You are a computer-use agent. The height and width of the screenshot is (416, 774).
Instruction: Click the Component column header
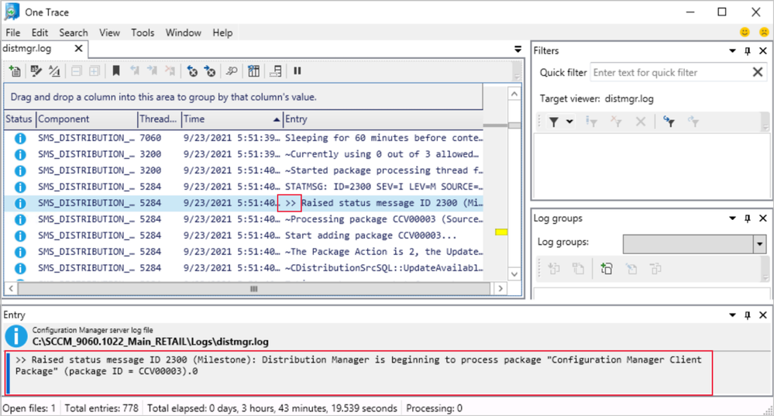87,119
